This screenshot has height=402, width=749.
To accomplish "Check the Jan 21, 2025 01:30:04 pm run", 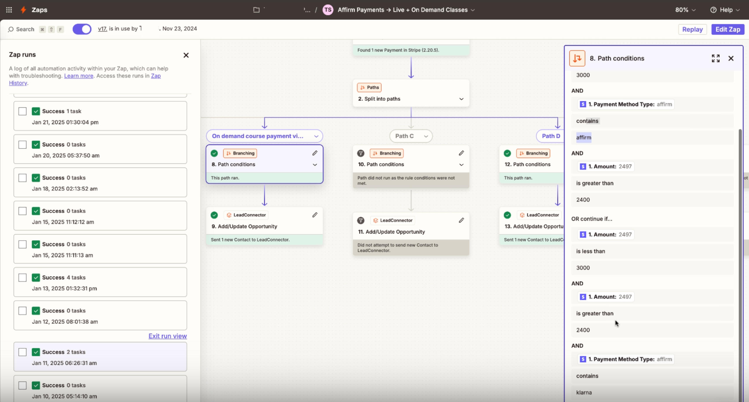I will click(23, 111).
